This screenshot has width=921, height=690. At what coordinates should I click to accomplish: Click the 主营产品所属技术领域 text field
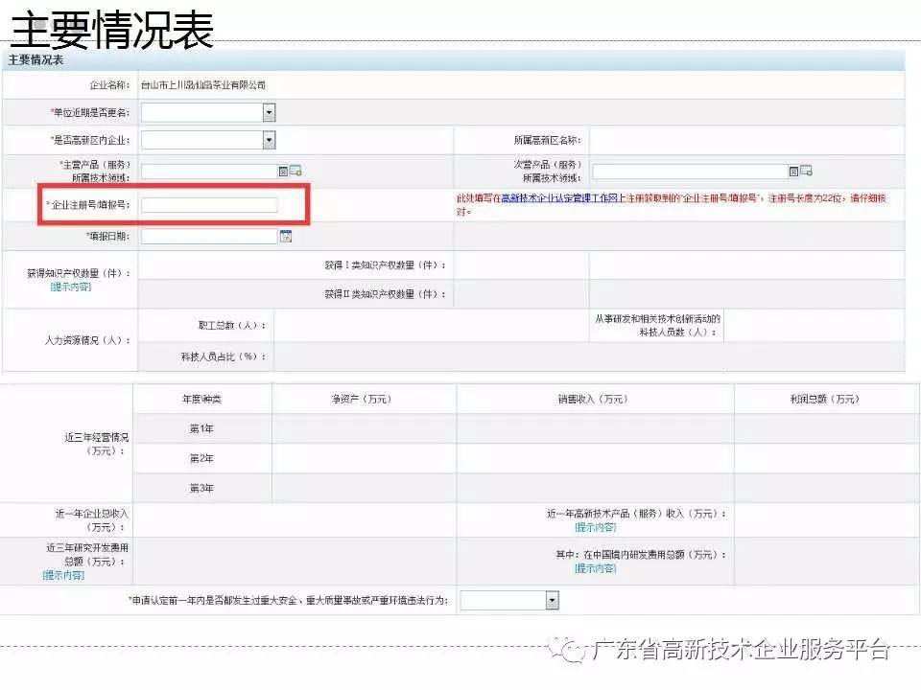click(209, 172)
